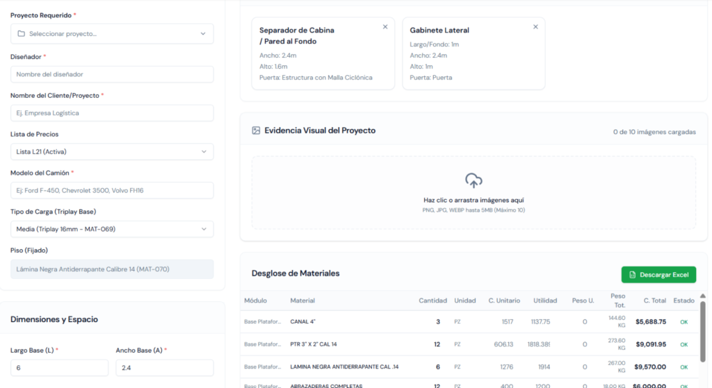Click the Largo/Fondo: 1m text
The width and height of the screenshot is (712, 388).
click(434, 44)
